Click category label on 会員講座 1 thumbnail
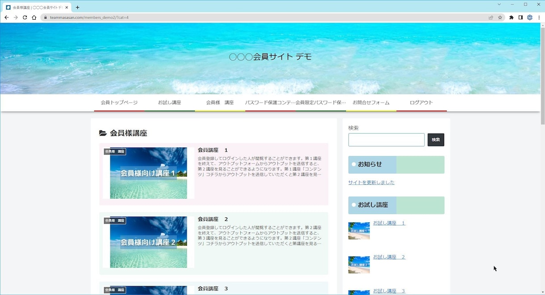Screen dimensions: 545x295 pos(115,152)
